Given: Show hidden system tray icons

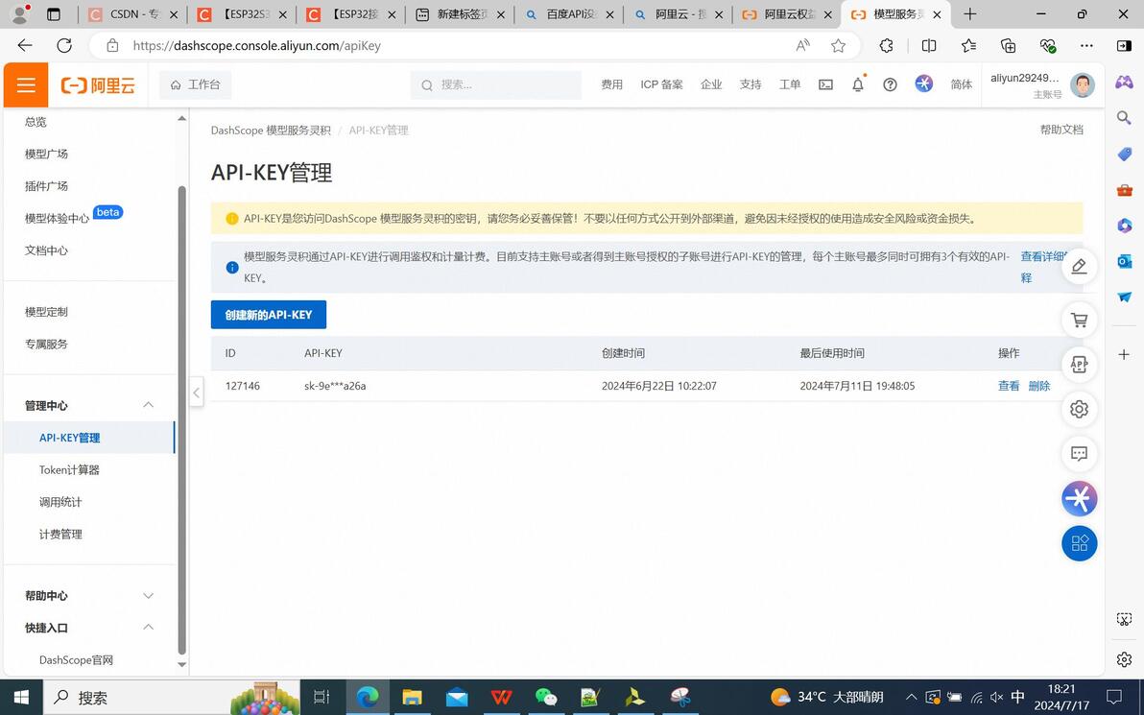Looking at the screenshot, I should point(911,698).
